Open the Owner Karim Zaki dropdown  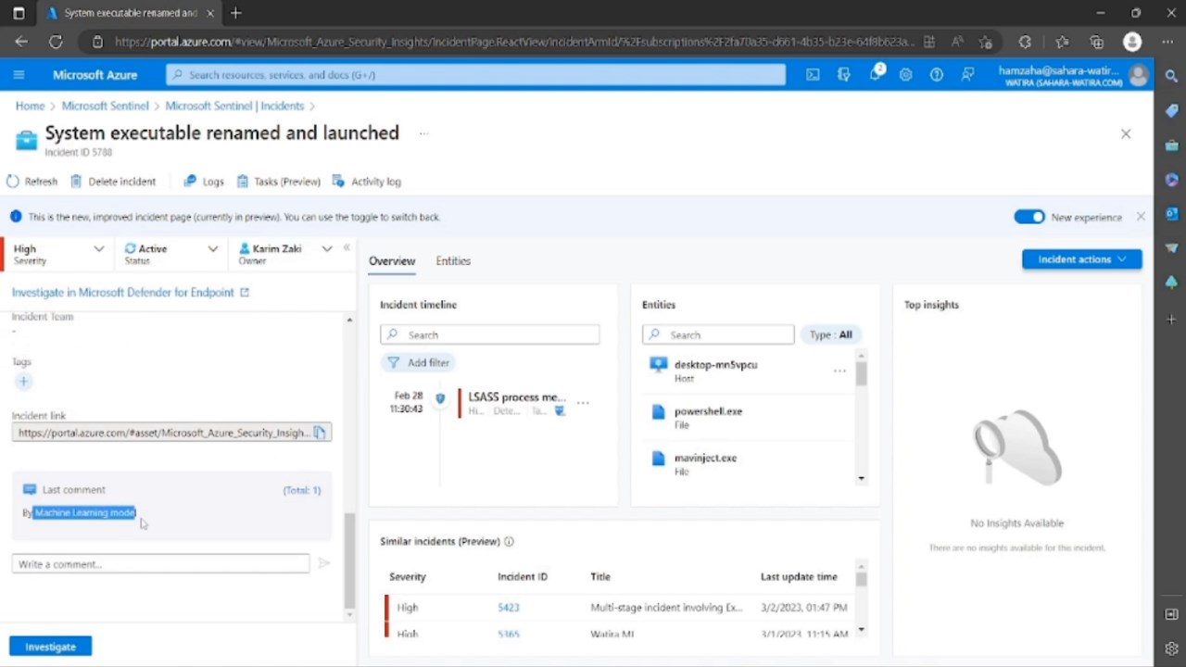pos(285,254)
